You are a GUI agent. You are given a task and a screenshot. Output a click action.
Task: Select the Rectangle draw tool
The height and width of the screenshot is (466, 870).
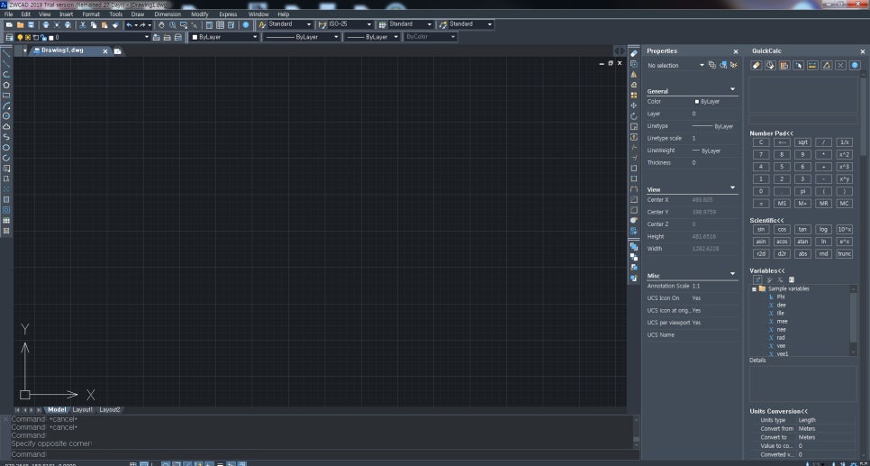[6, 96]
